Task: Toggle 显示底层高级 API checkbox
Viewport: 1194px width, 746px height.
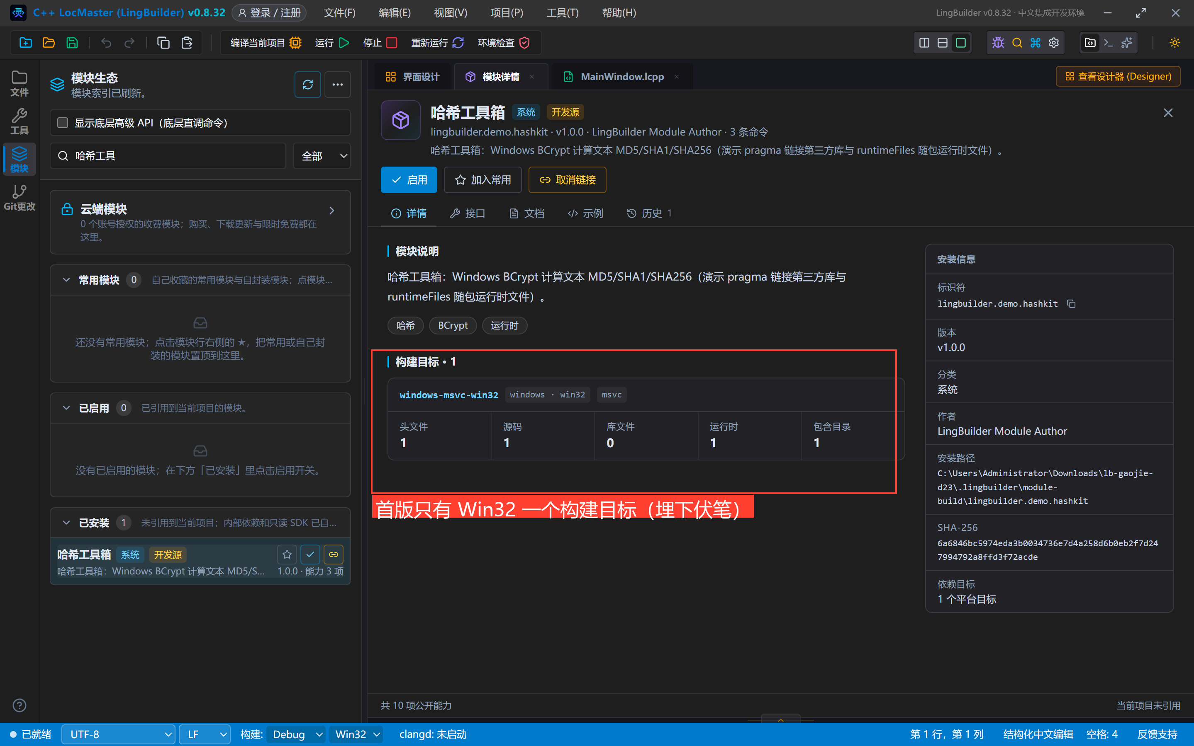Action: (x=63, y=123)
